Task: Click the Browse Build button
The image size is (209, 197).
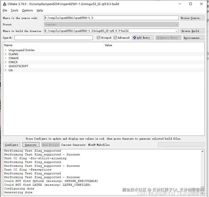Action: click(x=192, y=31)
